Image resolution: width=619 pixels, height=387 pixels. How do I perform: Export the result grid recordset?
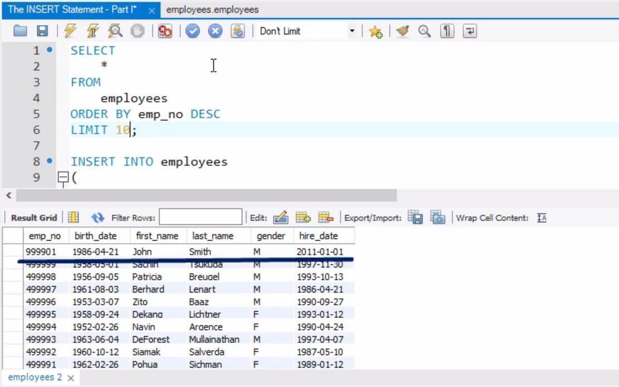click(415, 217)
